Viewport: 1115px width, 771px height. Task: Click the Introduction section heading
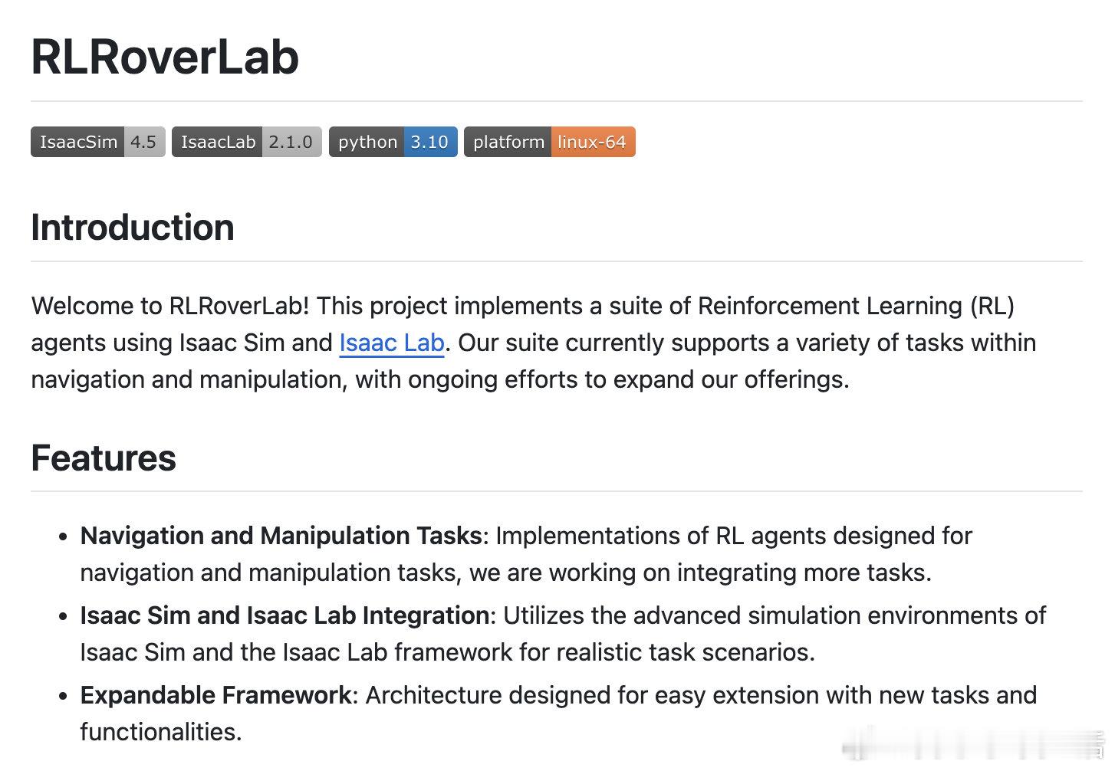point(133,228)
